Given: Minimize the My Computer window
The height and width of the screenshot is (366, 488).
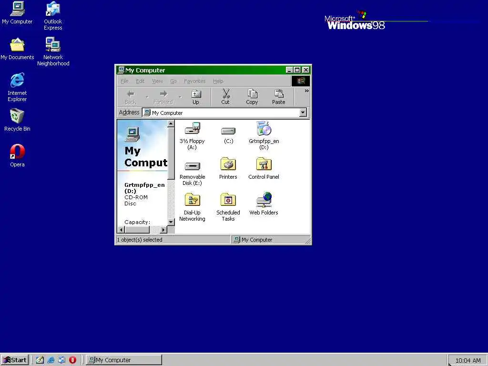Looking at the screenshot, I should click(x=289, y=70).
